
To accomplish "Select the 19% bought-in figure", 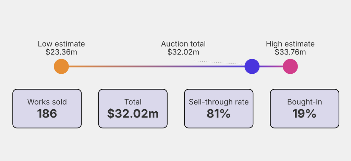I will click(x=305, y=113).
